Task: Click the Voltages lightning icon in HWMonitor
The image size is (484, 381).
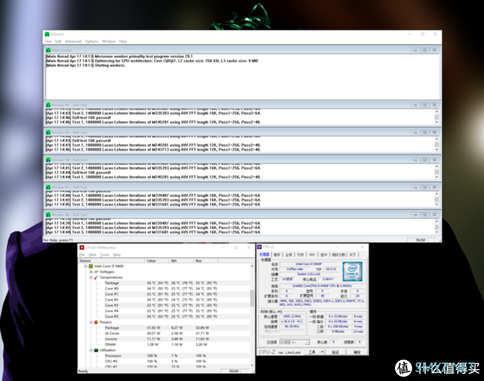Action: 96,272
